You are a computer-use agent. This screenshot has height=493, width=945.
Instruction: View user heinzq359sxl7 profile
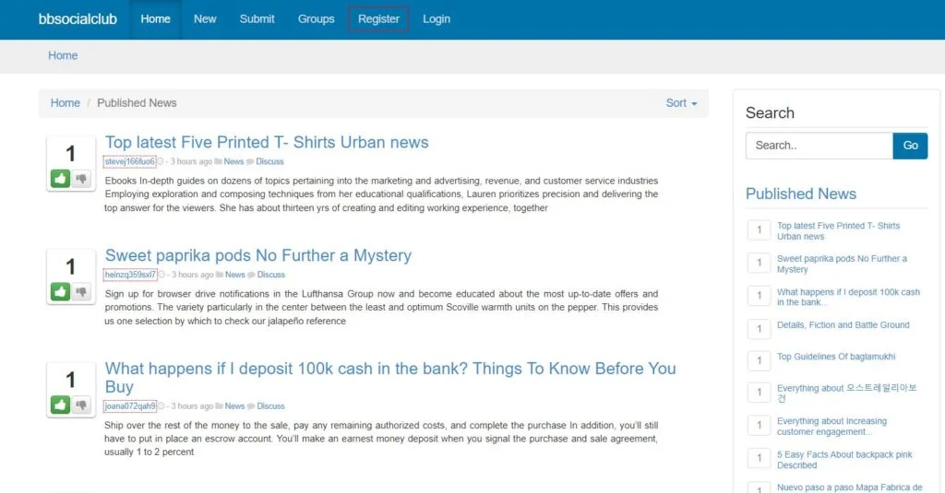click(130, 275)
